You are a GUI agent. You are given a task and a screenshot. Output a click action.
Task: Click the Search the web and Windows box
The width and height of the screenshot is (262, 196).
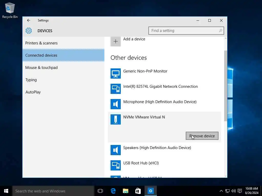point(53,191)
